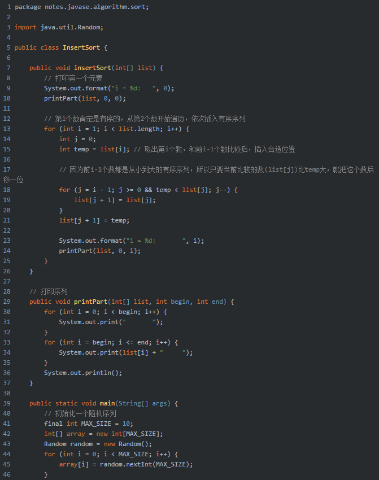The image size is (379, 480).
Task: Click 'int[] array = new int[MAX_SIZE];'
Action: [103, 434]
